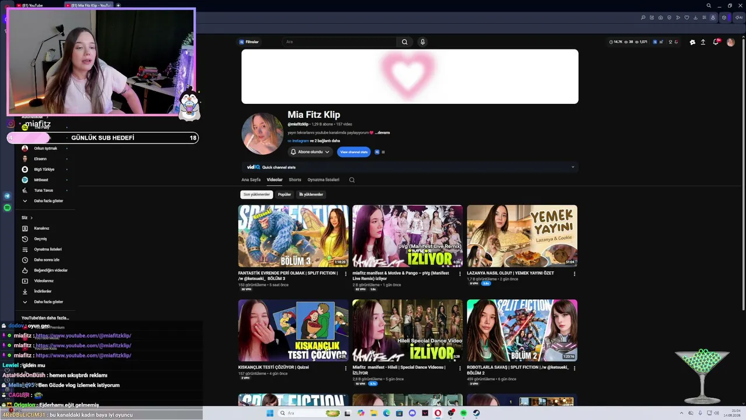Image resolution: width=746 pixels, height=420 pixels.
Task: Open MrBeast subscription in sidebar
Action: (41, 180)
